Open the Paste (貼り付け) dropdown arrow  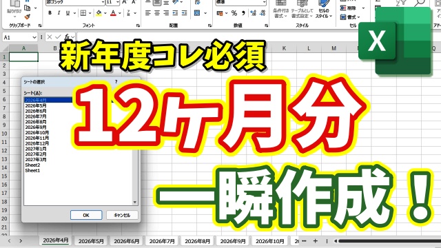coord(14,17)
